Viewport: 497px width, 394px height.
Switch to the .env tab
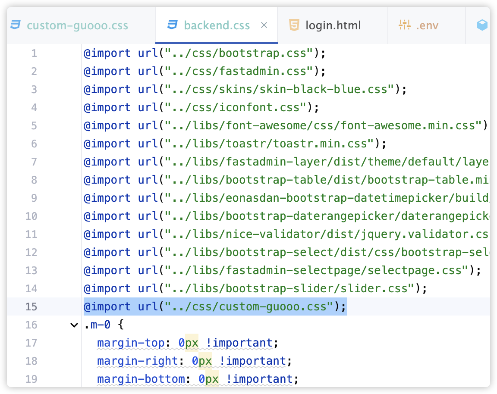pos(427,25)
